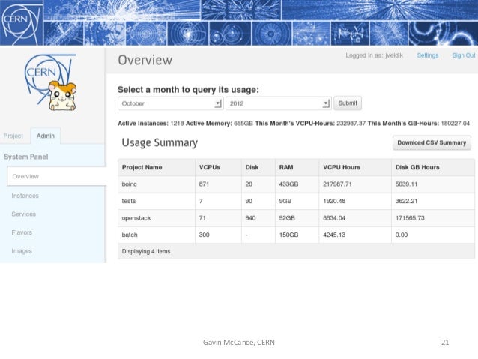Click the Disk GB Hours column header

419,167
